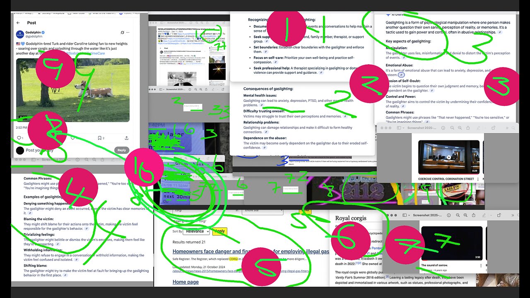Expand markup dropdown in sound of sorrow window
The height and width of the screenshot is (298, 530).
point(491,215)
